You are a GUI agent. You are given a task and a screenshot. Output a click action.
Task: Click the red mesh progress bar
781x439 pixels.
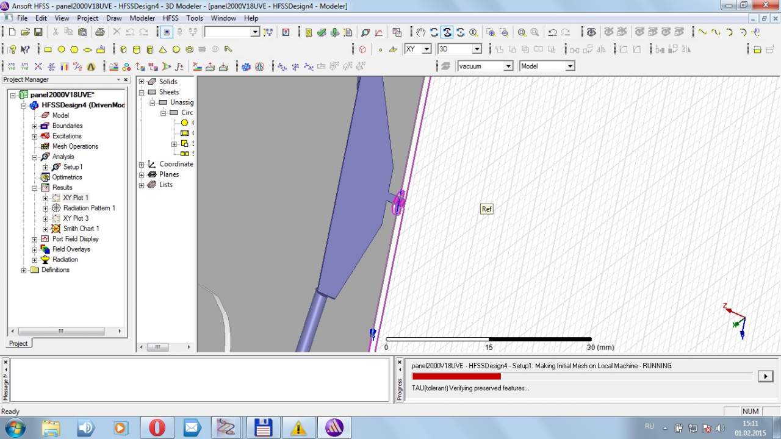[x=456, y=376]
